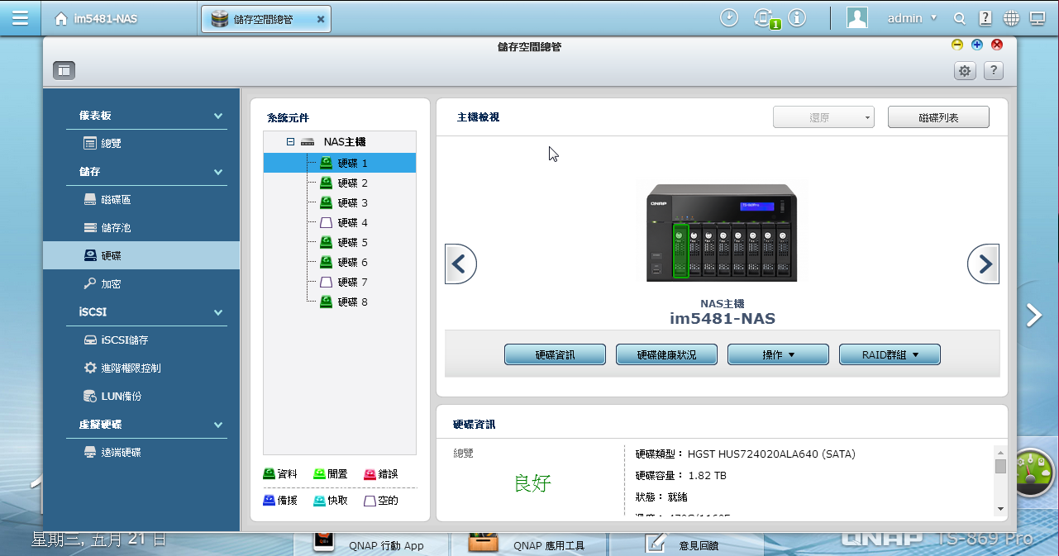Open the RAID群組 dropdown
Image resolution: width=1059 pixels, height=556 pixels.
pyautogui.click(x=890, y=355)
